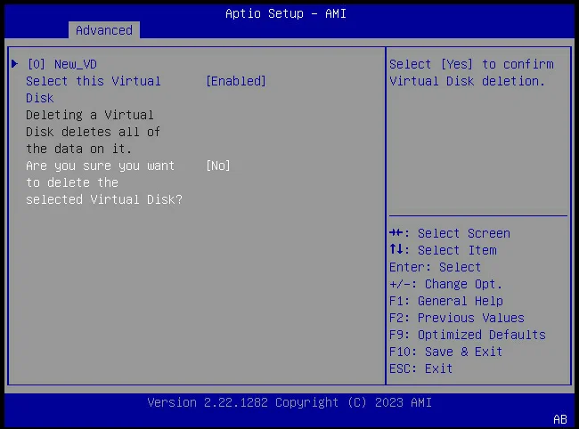Click the 'F10: Save & Exit' hint
579x429 pixels.
click(x=445, y=352)
